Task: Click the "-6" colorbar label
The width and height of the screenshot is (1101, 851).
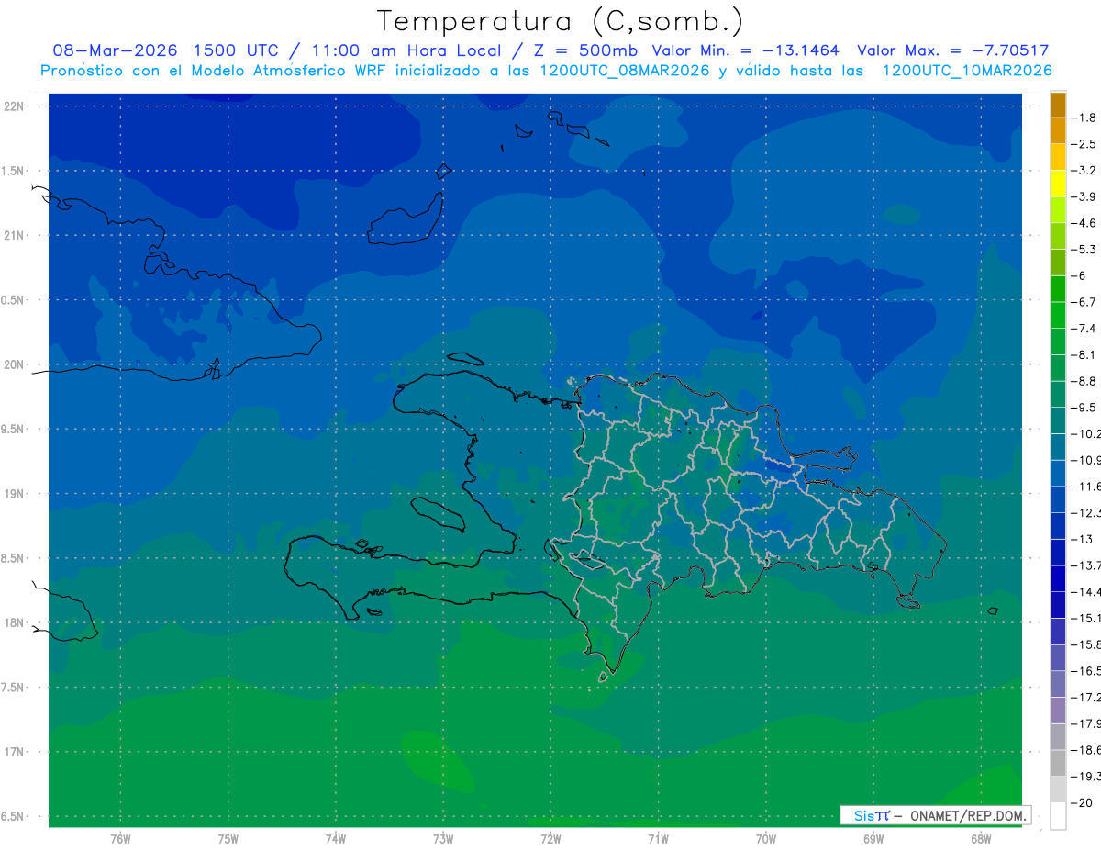Action: (1080, 275)
